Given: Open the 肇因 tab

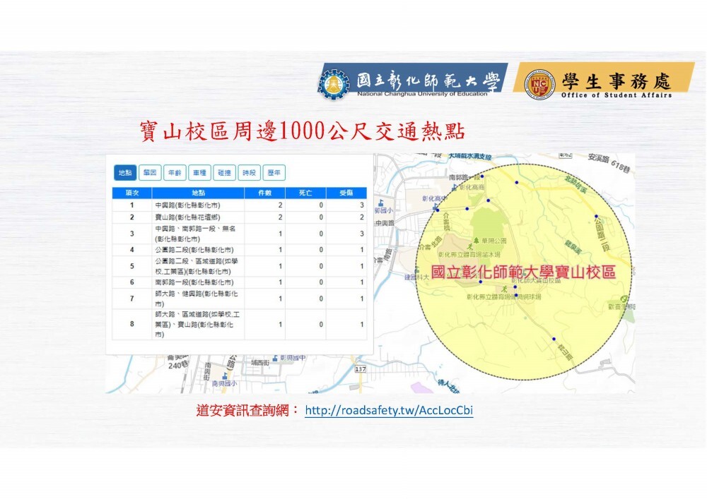Looking at the screenshot, I should click(x=150, y=173).
